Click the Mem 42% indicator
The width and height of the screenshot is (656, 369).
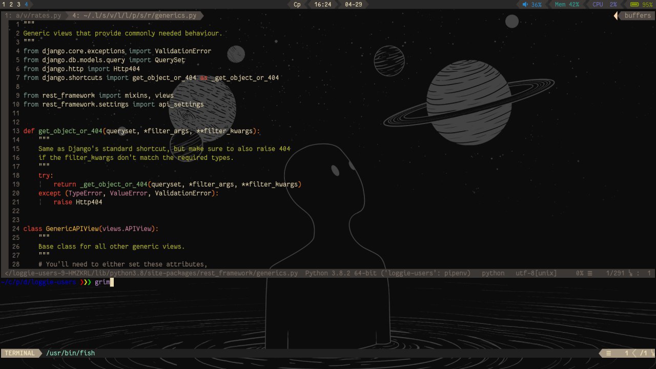tap(567, 5)
